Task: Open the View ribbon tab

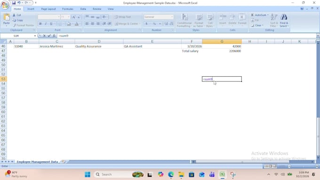Action: (x=111, y=9)
